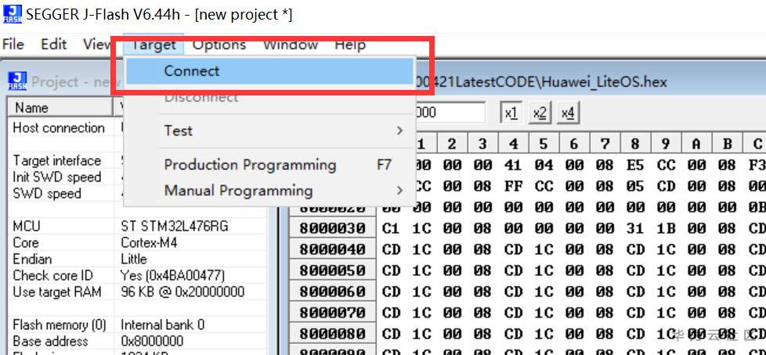766x355 pixels.
Task: Click address row 8000030 header
Action: (x=333, y=228)
